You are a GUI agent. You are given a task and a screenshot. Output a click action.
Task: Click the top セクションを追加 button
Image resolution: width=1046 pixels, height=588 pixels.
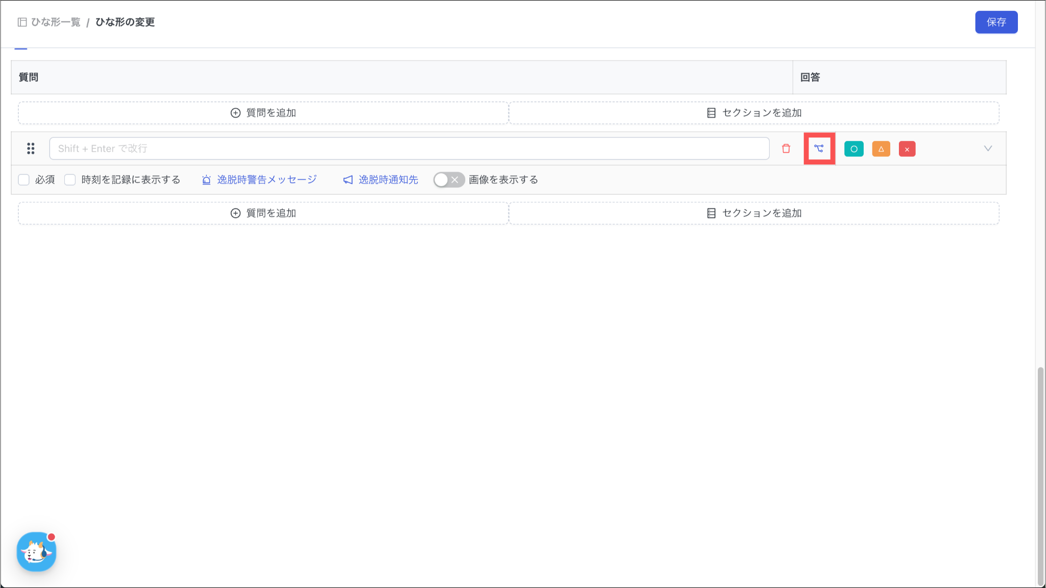tap(754, 113)
